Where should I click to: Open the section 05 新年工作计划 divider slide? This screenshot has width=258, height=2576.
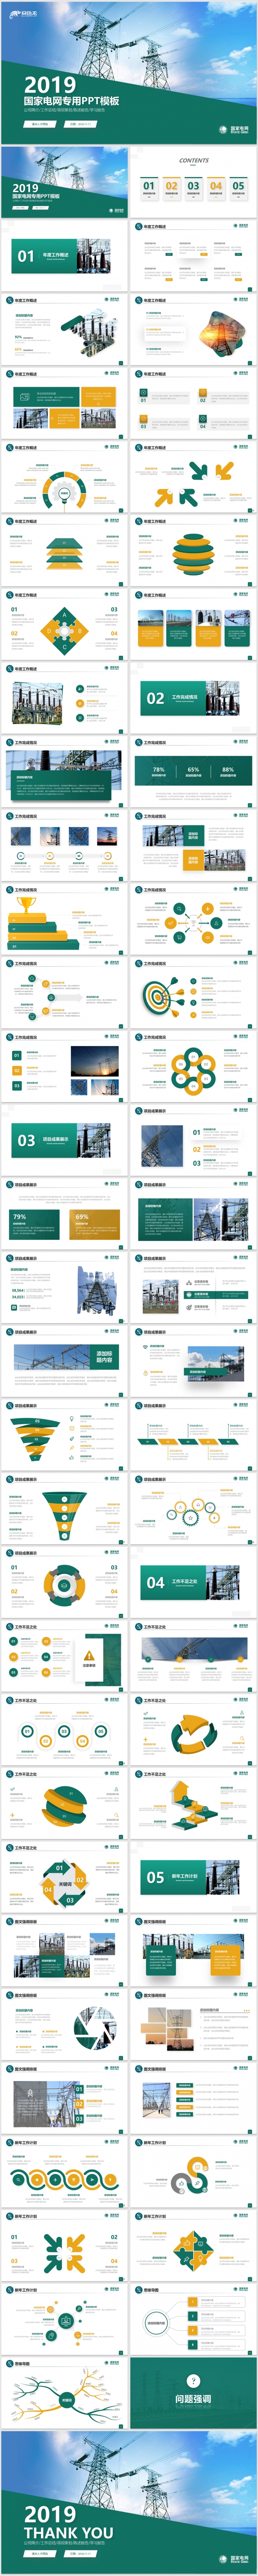[193, 1877]
